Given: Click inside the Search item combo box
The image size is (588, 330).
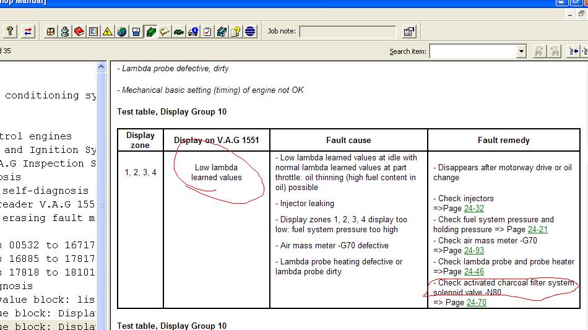Looking at the screenshot, I should coord(473,51).
